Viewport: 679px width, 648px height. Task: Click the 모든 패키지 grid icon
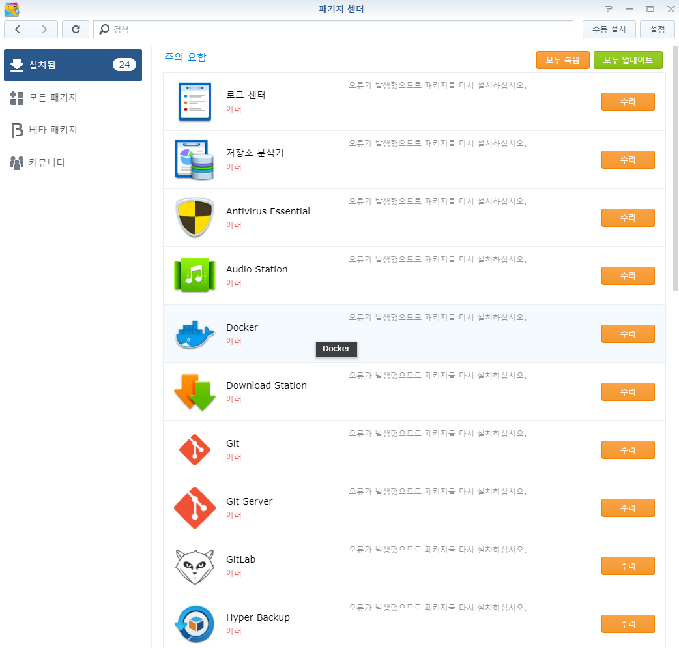point(17,98)
